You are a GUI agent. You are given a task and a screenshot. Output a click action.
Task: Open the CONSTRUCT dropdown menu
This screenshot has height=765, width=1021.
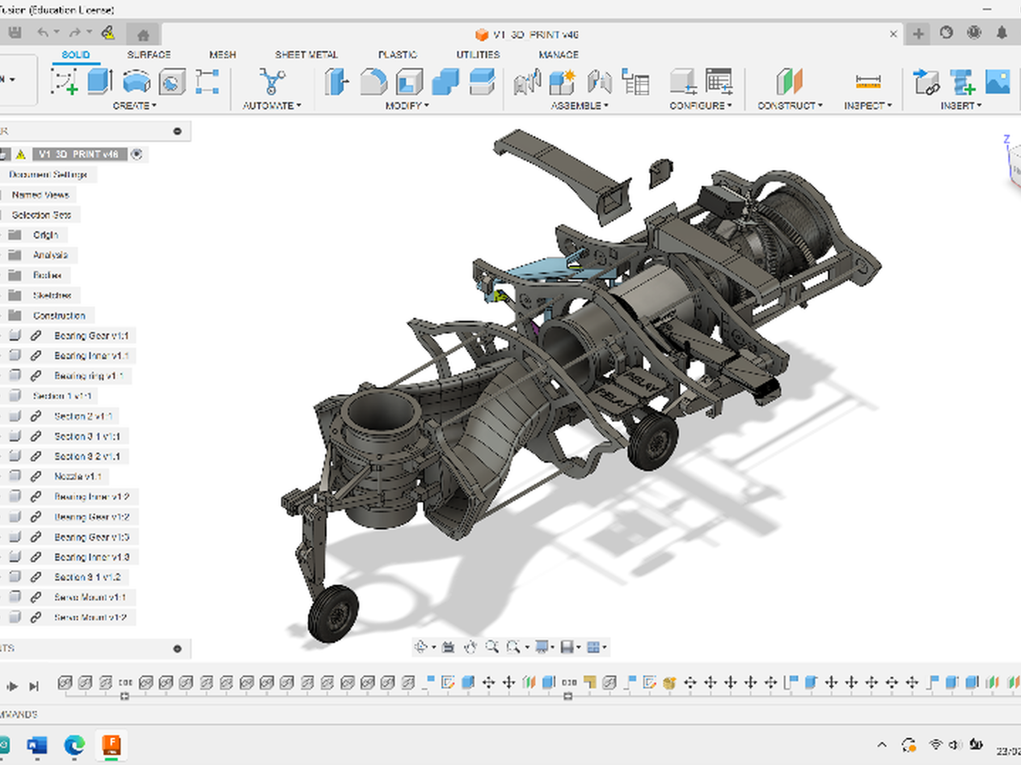coord(790,106)
